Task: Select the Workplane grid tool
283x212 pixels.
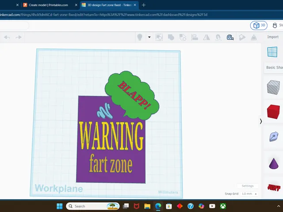Action: [x=272, y=52]
